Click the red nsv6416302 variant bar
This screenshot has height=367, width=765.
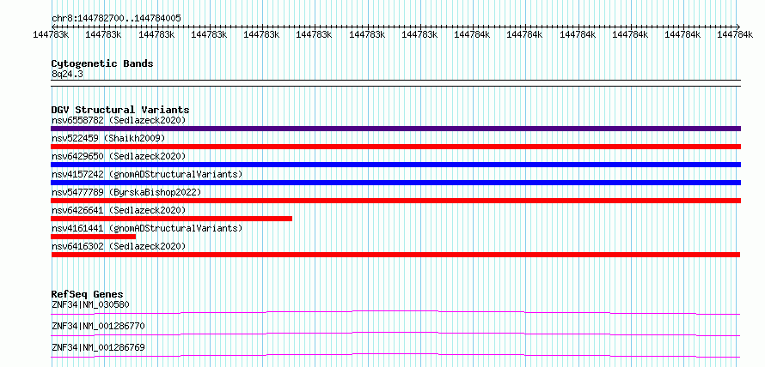point(395,255)
